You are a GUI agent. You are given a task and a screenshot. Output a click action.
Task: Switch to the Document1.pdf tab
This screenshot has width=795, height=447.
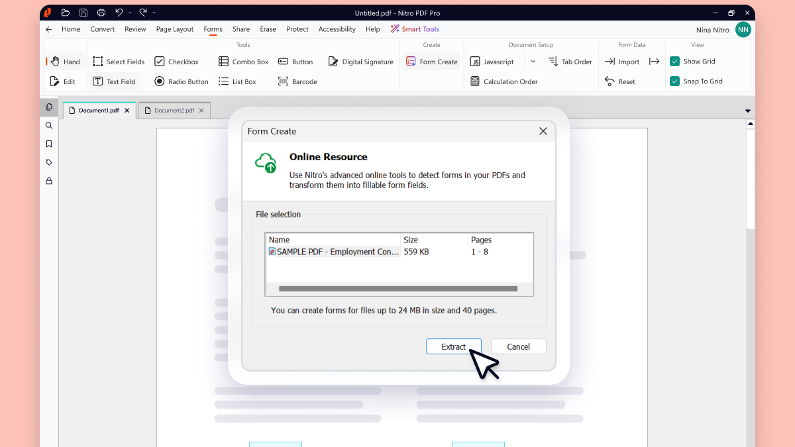click(x=99, y=111)
